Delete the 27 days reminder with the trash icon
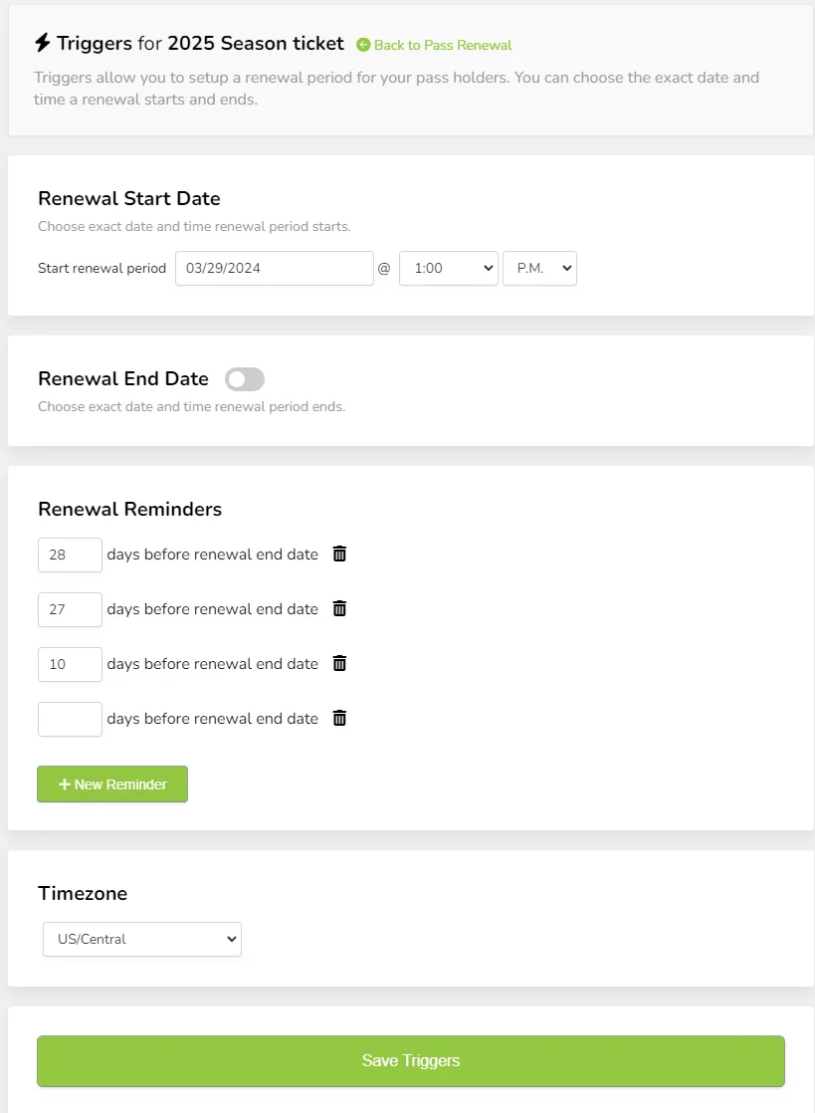This screenshot has width=815, height=1113. click(339, 608)
